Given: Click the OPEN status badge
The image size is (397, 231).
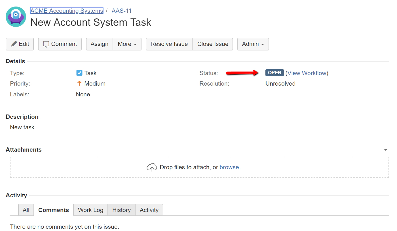Looking at the screenshot, I should (274, 73).
